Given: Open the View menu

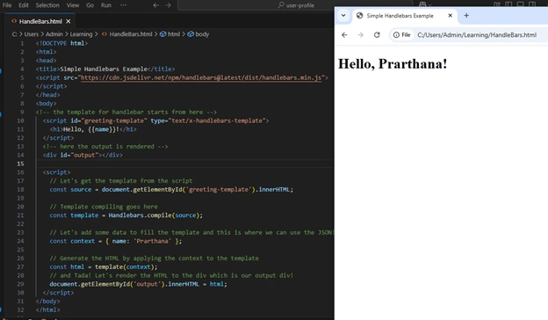Looking at the screenshot, I should (x=73, y=5).
